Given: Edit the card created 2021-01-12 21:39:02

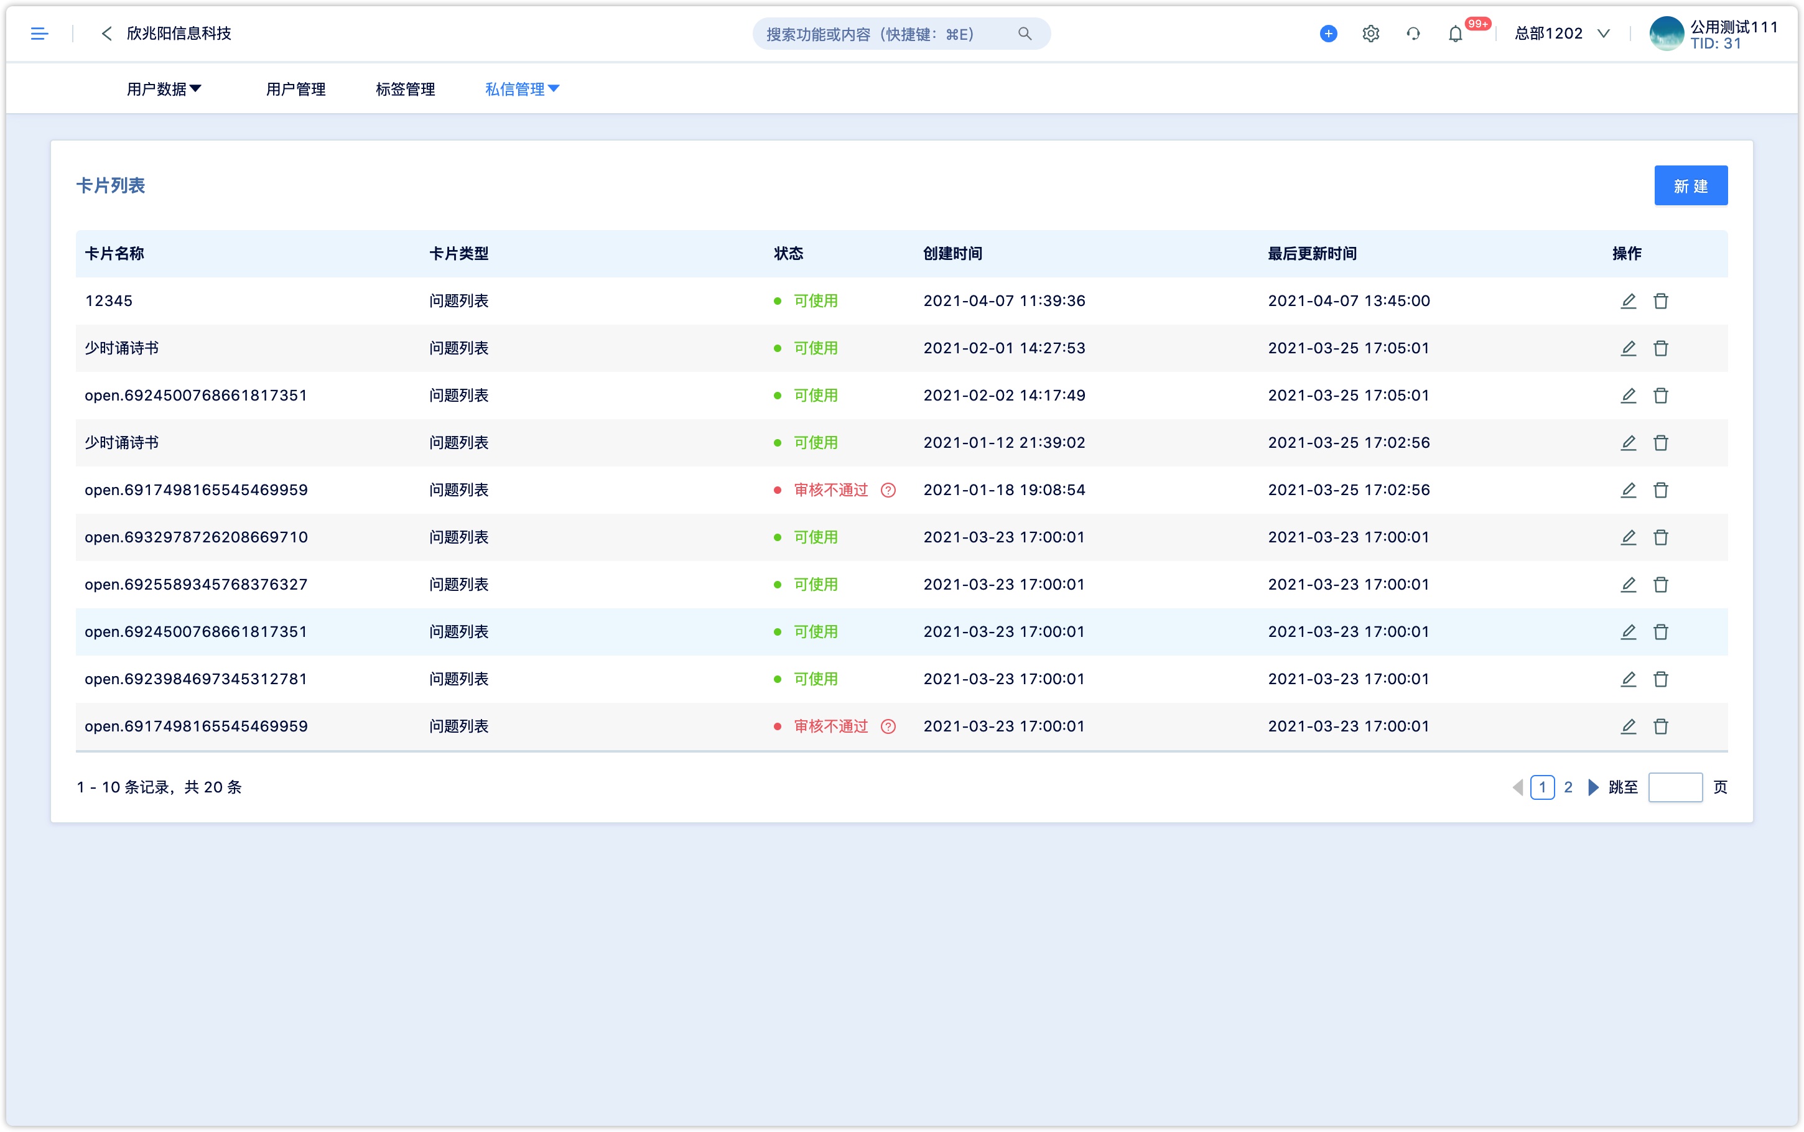Looking at the screenshot, I should click(1628, 442).
